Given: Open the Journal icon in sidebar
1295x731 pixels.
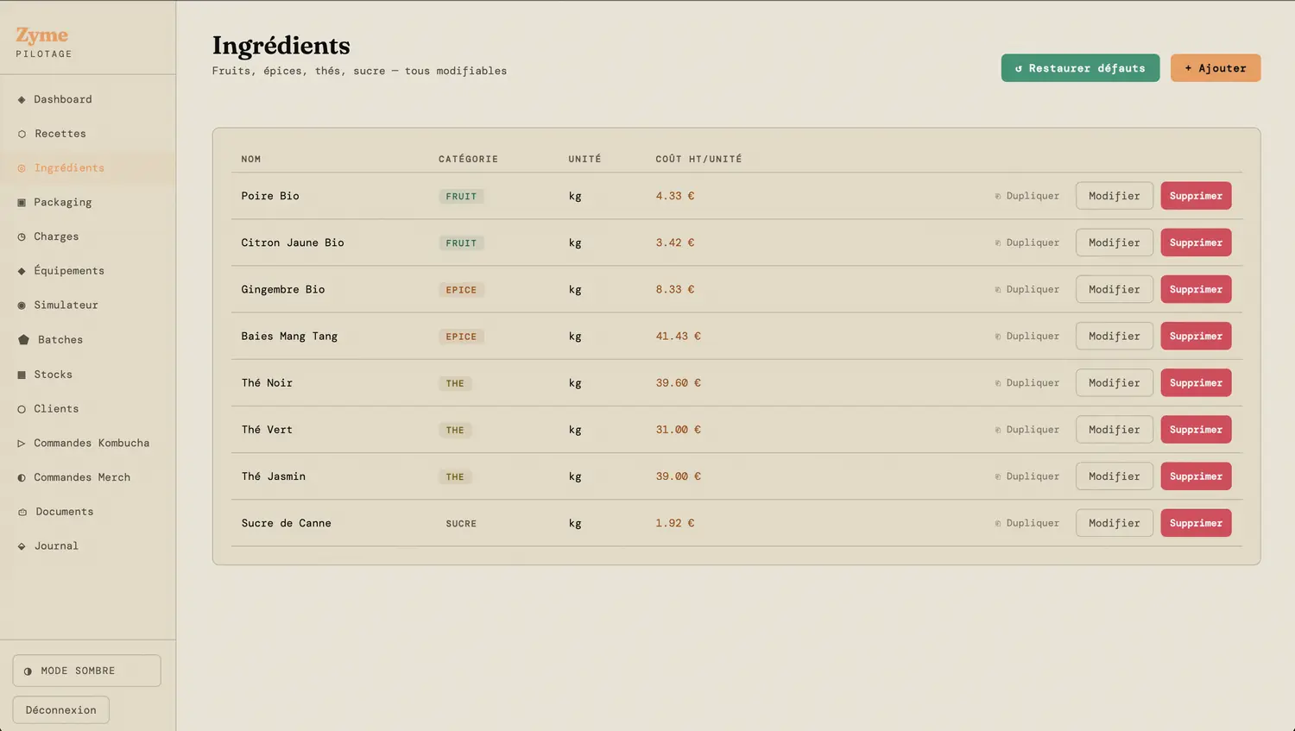Looking at the screenshot, I should tap(22, 546).
